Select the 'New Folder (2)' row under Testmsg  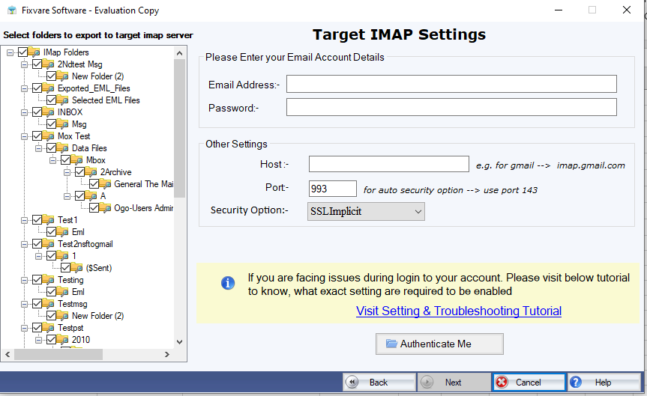[97, 316]
